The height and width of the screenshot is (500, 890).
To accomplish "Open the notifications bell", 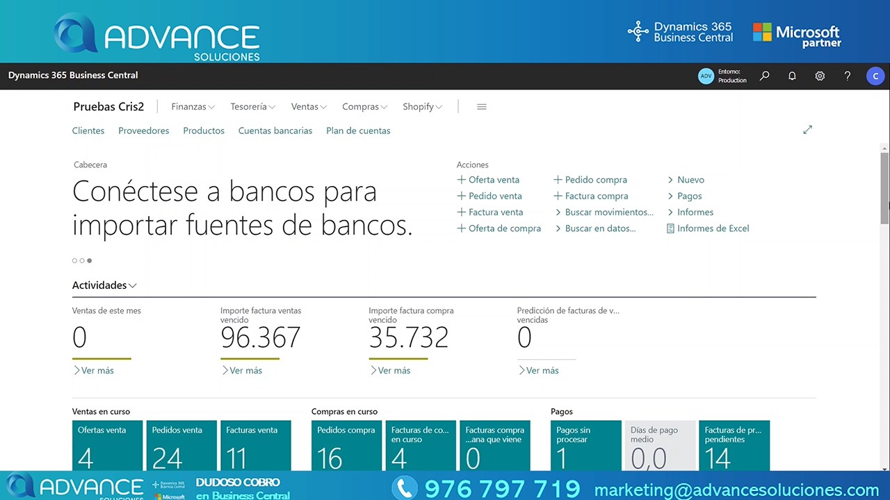I will point(792,76).
